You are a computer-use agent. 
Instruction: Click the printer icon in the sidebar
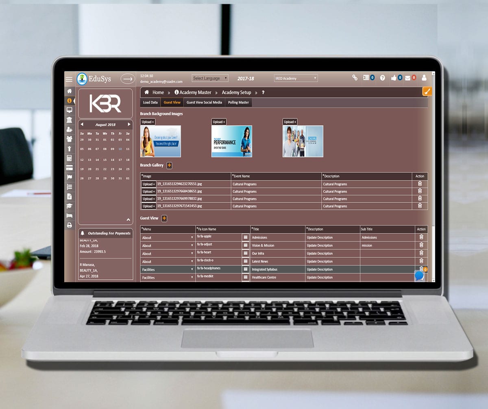(69, 225)
